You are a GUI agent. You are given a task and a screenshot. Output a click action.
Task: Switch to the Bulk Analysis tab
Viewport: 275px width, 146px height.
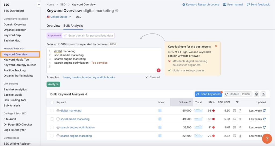[x=73, y=26]
